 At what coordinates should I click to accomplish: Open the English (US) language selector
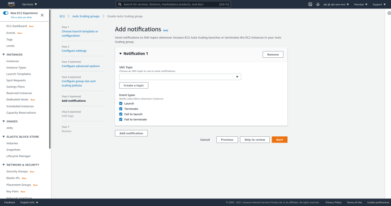pos(29,202)
